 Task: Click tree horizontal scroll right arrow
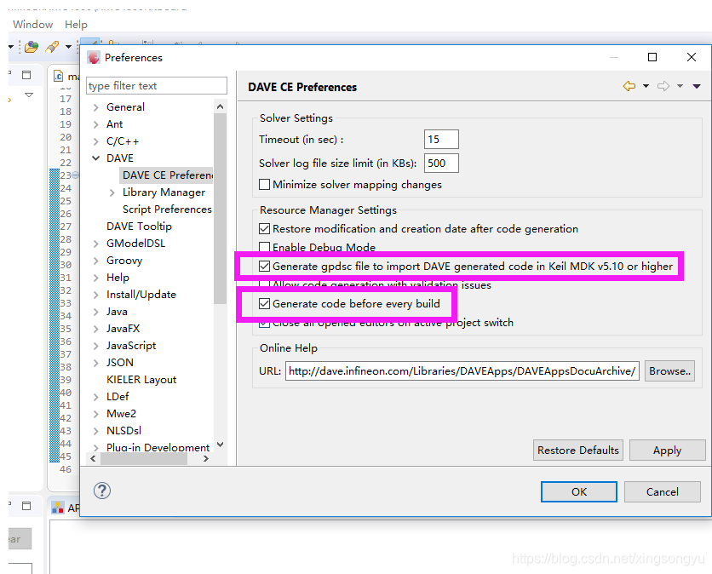coord(206,459)
